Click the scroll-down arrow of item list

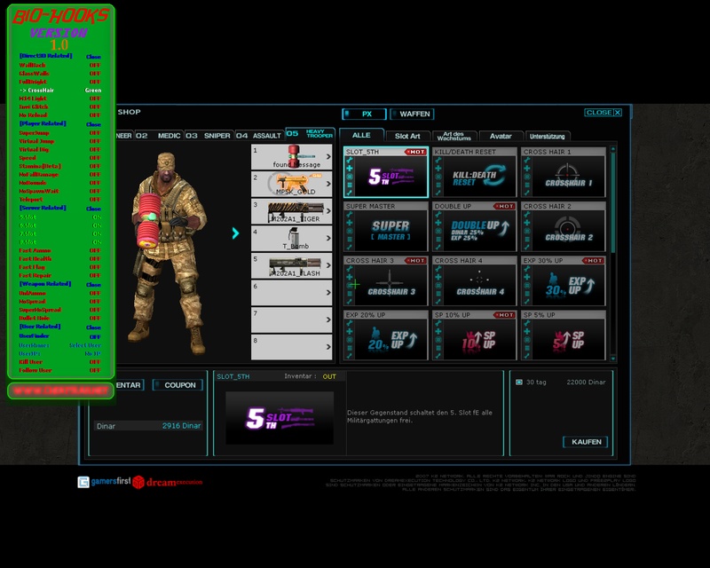pos(613,359)
